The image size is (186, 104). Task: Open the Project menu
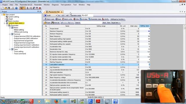click(5, 5)
